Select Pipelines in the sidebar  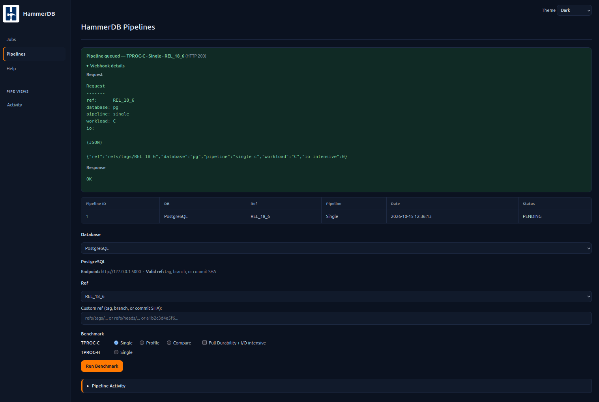tap(34, 54)
